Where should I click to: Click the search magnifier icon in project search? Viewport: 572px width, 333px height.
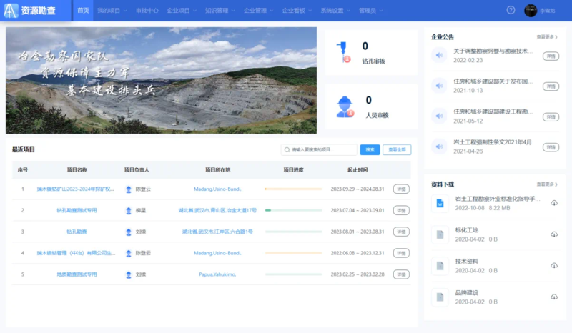click(x=287, y=150)
